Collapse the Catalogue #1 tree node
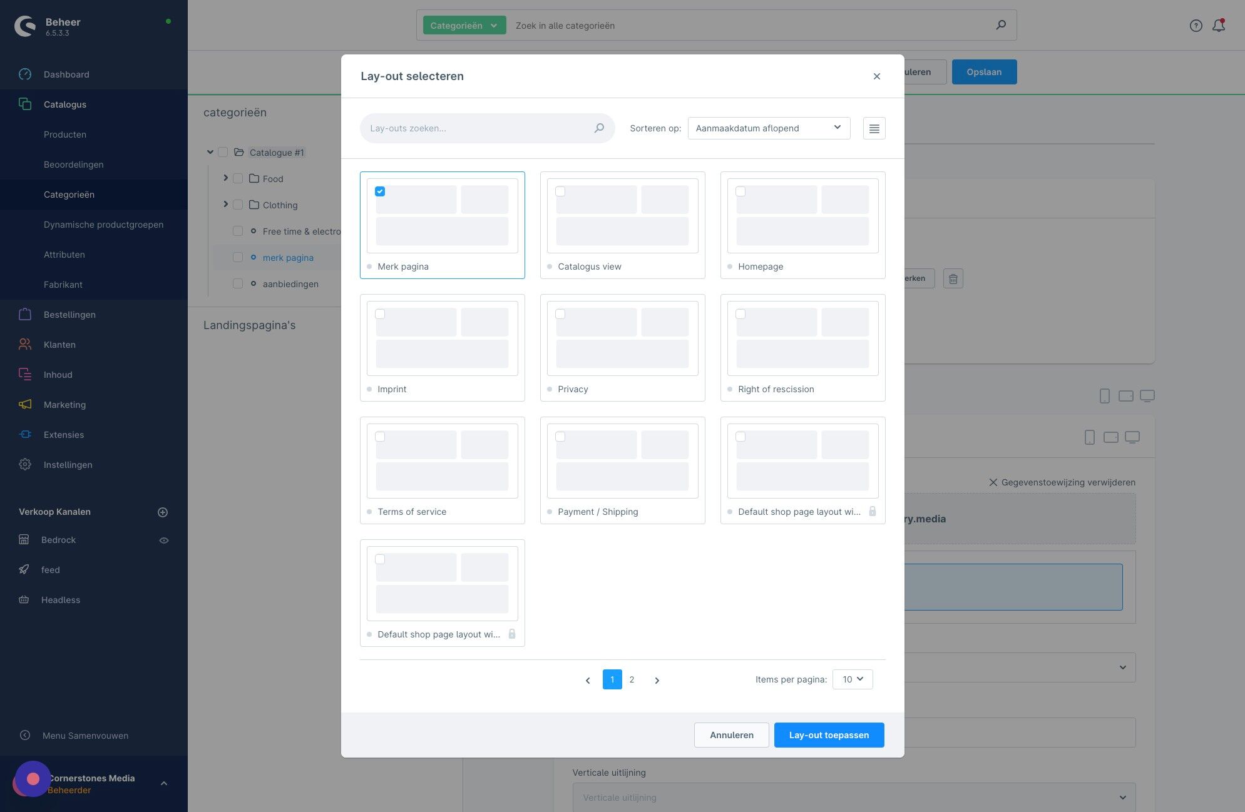 click(210, 152)
